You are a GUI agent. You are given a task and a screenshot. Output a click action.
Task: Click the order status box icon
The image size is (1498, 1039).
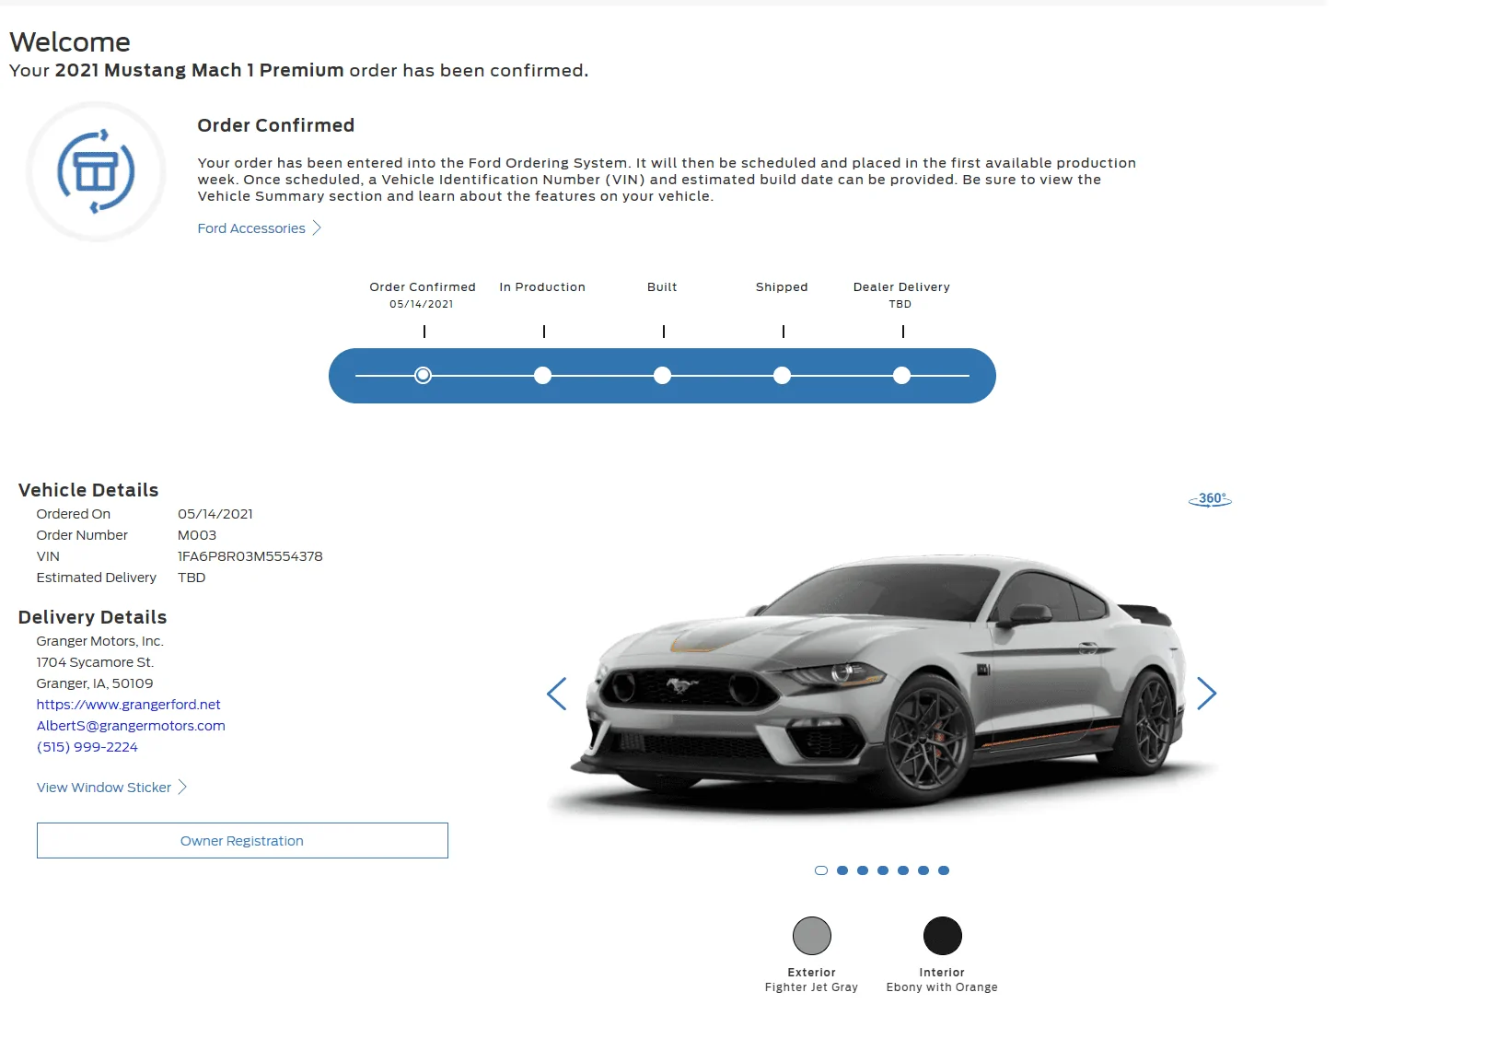(96, 172)
